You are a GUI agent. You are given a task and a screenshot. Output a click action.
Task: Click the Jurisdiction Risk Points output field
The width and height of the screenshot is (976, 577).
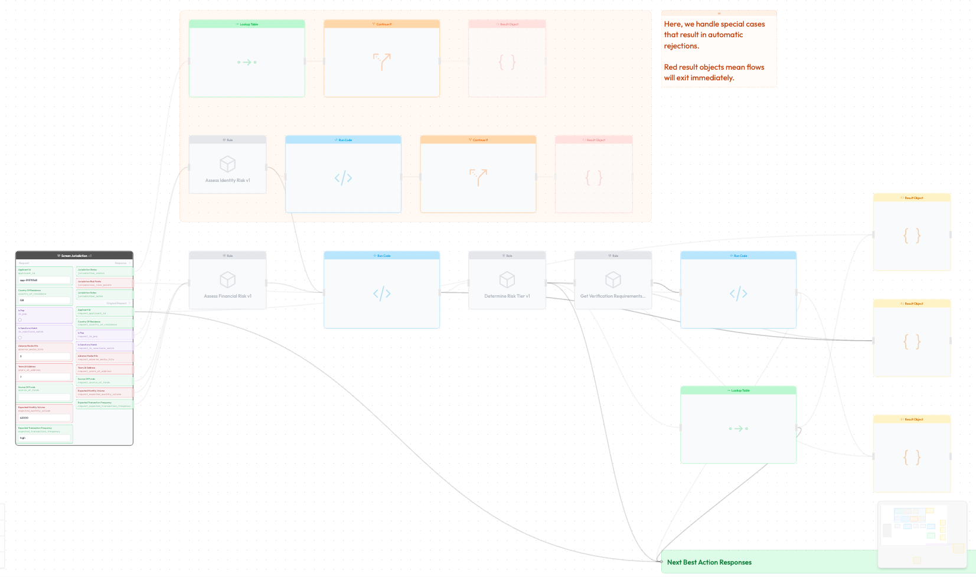[105, 283]
